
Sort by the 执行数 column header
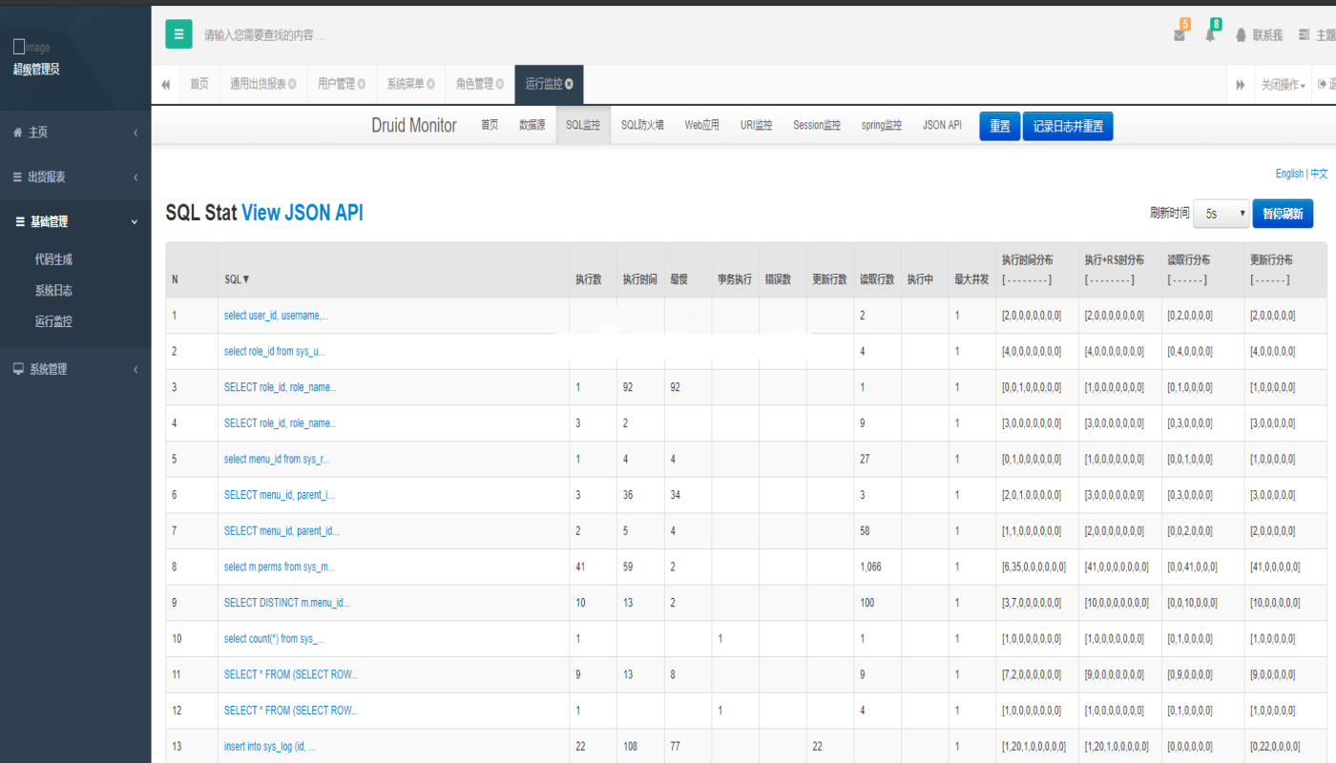click(588, 279)
